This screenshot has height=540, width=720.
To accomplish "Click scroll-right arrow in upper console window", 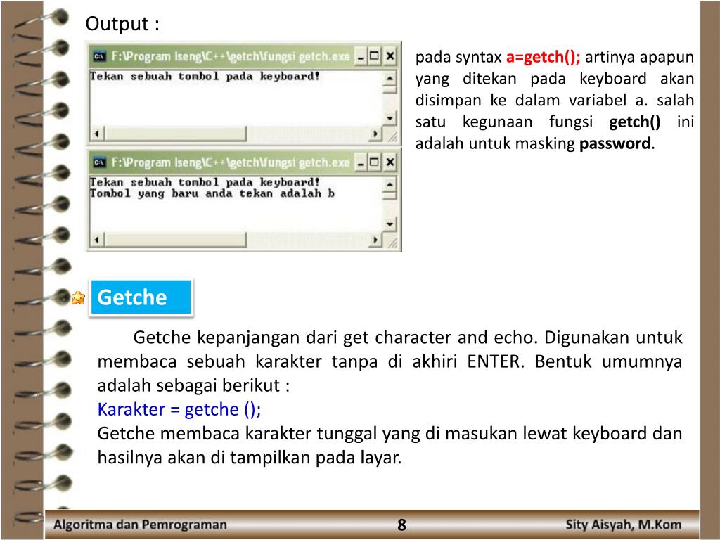I will coord(375,134).
